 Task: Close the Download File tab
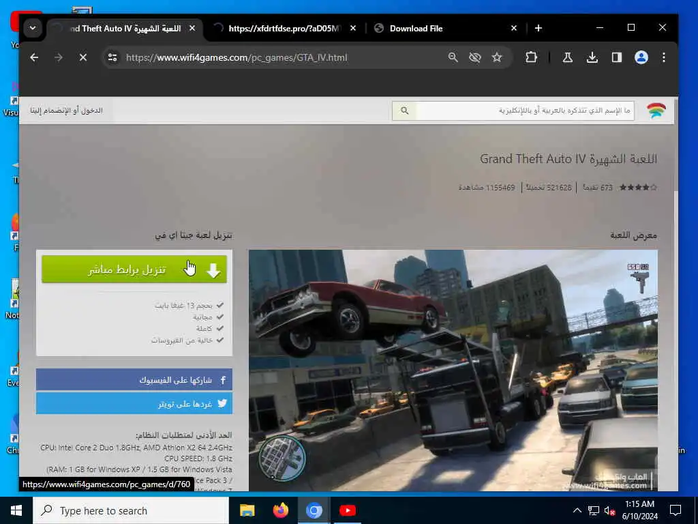(x=514, y=28)
